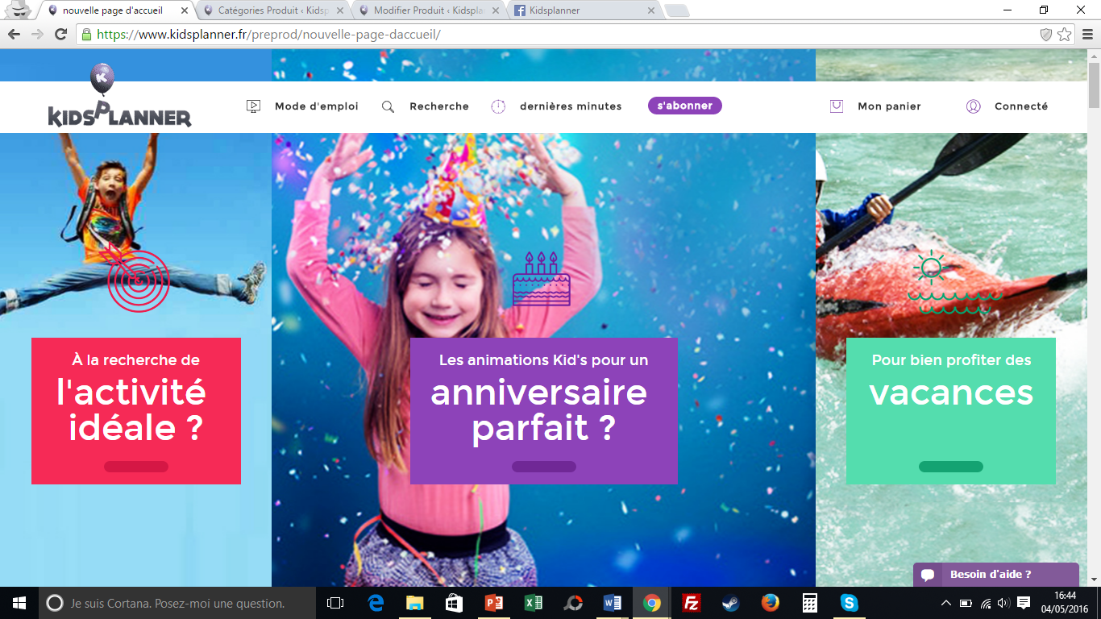Click the clock icon for dernières minutes
Image resolution: width=1101 pixels, height=619 pixels.
tap(498, 106)
